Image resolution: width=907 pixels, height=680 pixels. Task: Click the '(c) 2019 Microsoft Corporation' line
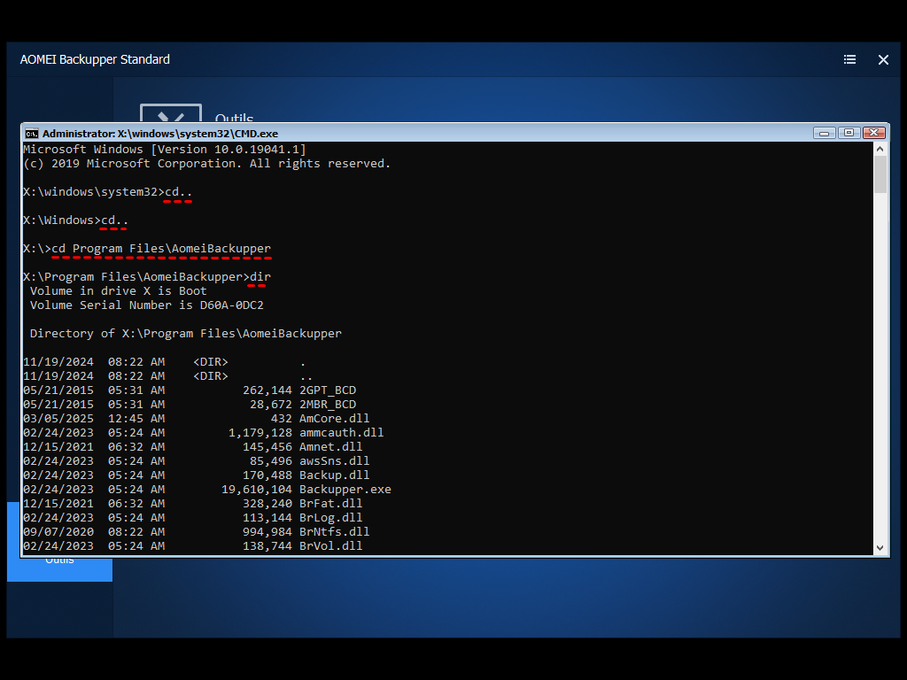click(x=207, y=164)
